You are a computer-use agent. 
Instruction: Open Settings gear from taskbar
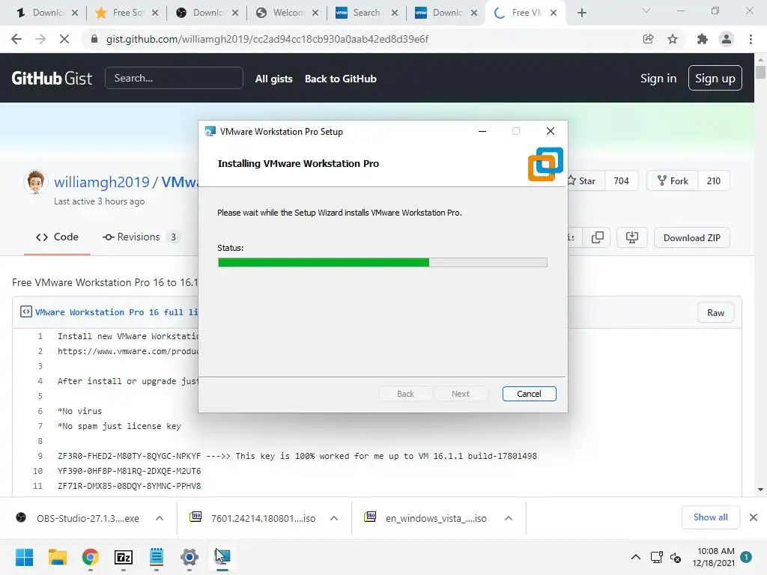tap(190, 557)
